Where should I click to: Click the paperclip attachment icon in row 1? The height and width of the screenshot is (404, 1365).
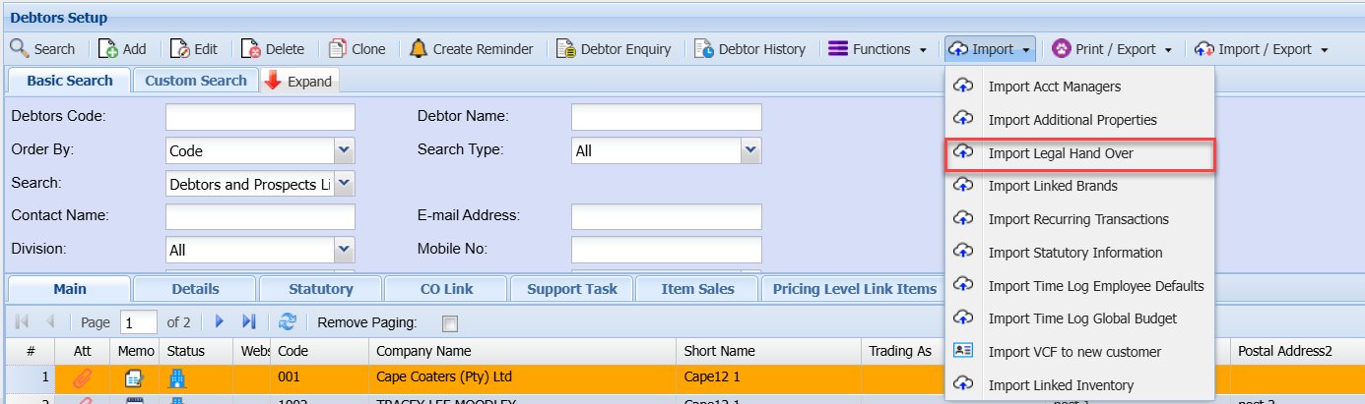(84, 377)
